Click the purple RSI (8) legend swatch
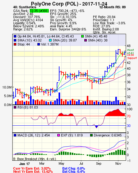The height and width of the screenshot is (173, 138). [15, 107]
